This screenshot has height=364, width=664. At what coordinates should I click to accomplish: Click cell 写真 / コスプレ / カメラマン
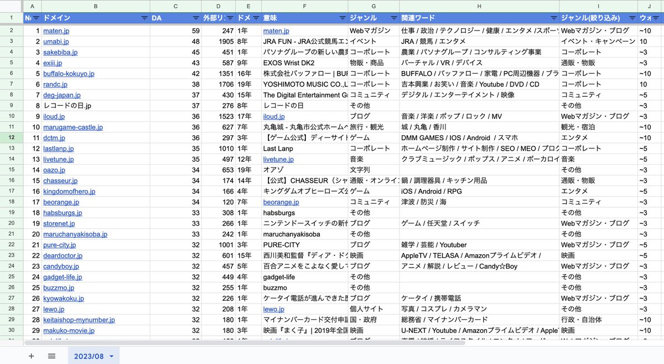coord(479,309)
